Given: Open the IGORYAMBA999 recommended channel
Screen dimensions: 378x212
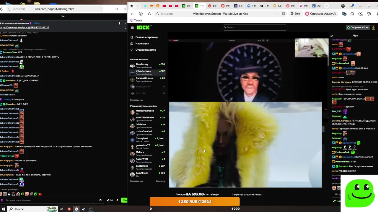Looking at the screenshot, I should click(x=148, y=119).
